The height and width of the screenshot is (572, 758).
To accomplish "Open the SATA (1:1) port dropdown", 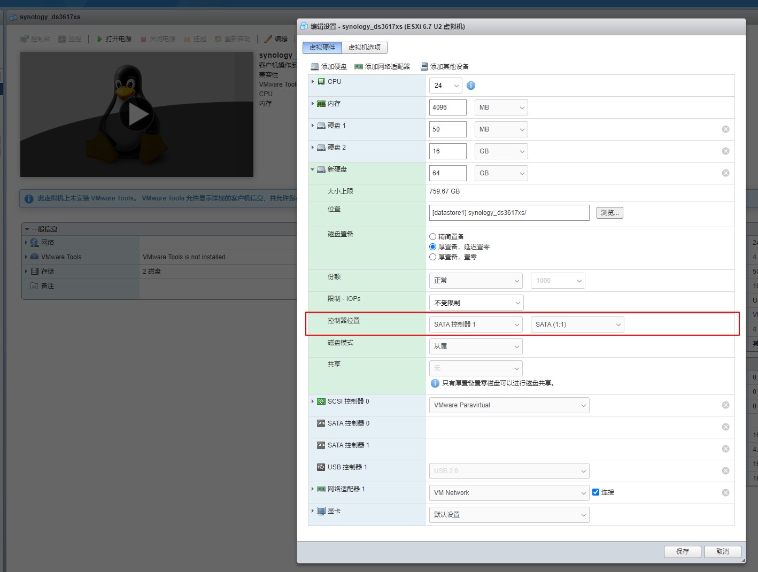I will [x=577, y=324].
